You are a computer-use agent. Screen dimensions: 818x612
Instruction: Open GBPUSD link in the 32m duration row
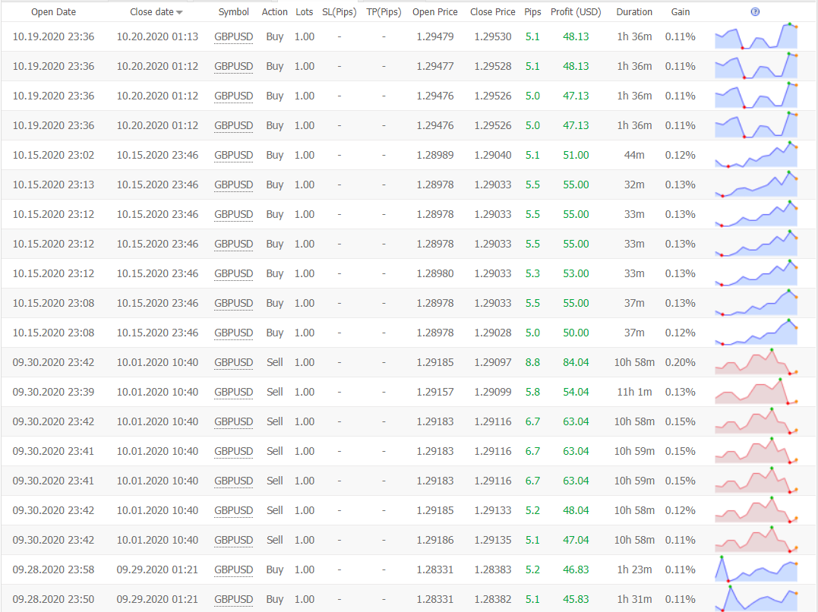pyautogui.click(x=233, y=185)
